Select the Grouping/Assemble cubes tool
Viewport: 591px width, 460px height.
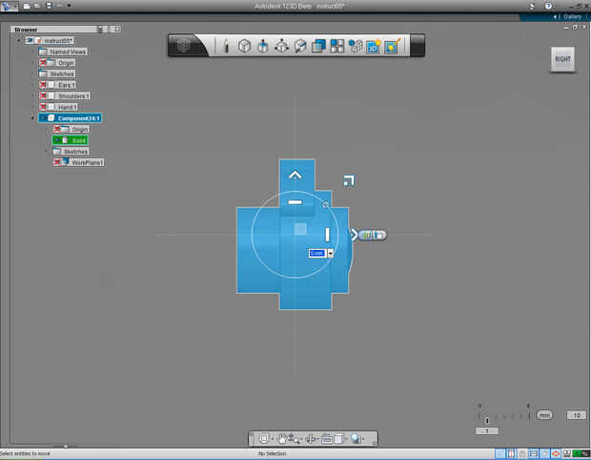point(356,46)
